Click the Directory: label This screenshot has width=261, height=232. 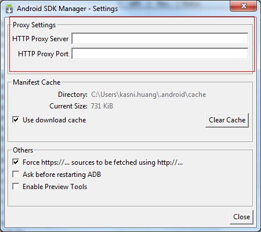[72, 95]
